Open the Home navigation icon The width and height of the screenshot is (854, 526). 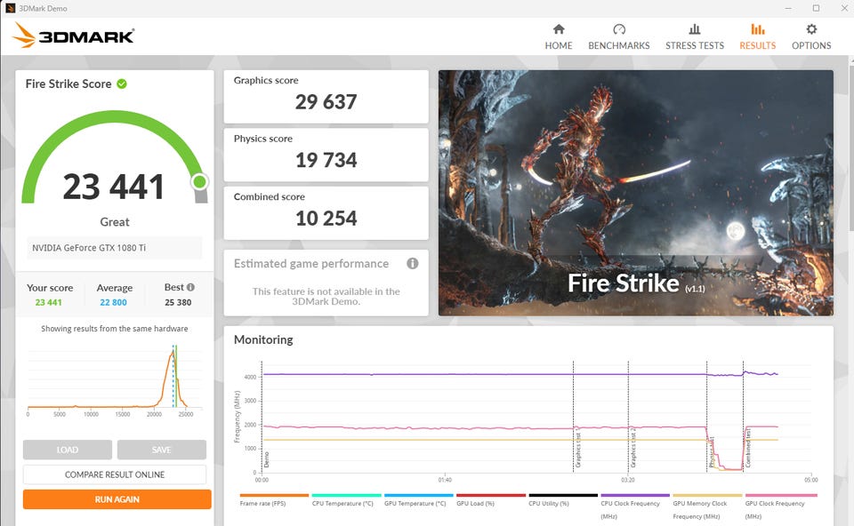pos(558,29)
